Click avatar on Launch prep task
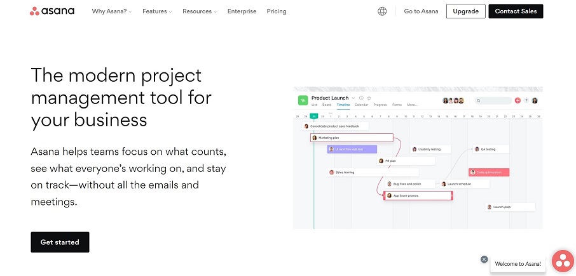Viewport: 576px width, 276px height. pyautogui.click(x=489, y=207)
